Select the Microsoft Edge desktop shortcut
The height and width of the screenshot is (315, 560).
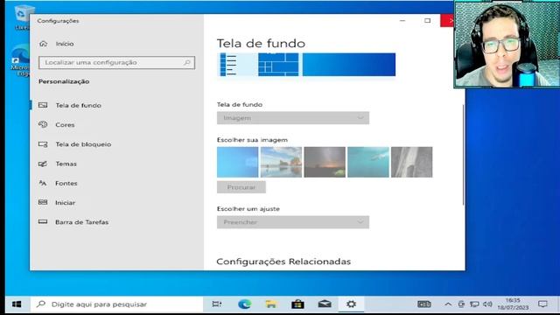[20, 60]
